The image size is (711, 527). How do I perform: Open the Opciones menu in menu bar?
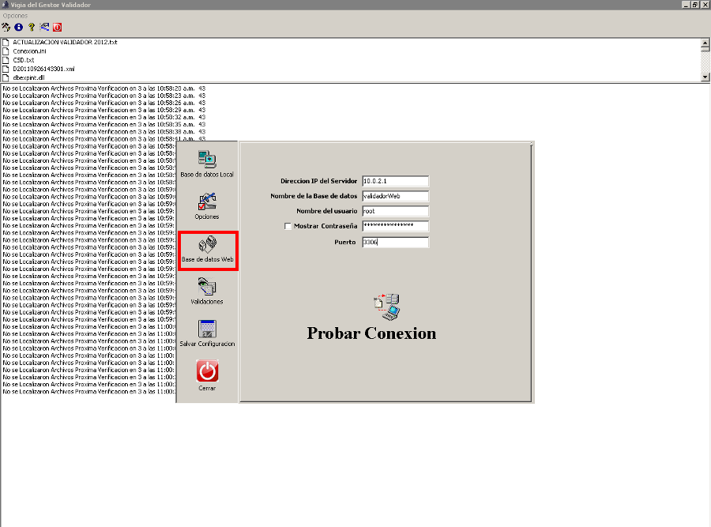pos(15,16)
